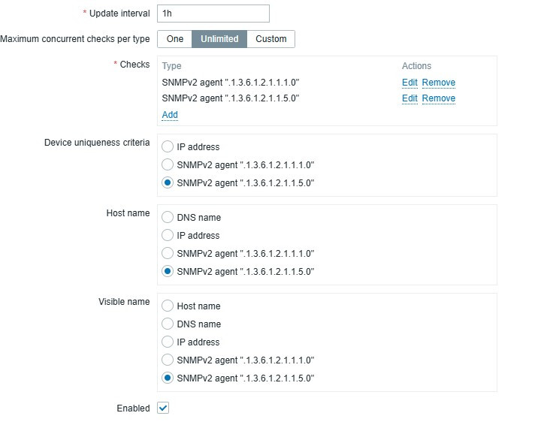Edit the .1.3.6.1.2.1.1.5.0 check

(x=409, y=98)
